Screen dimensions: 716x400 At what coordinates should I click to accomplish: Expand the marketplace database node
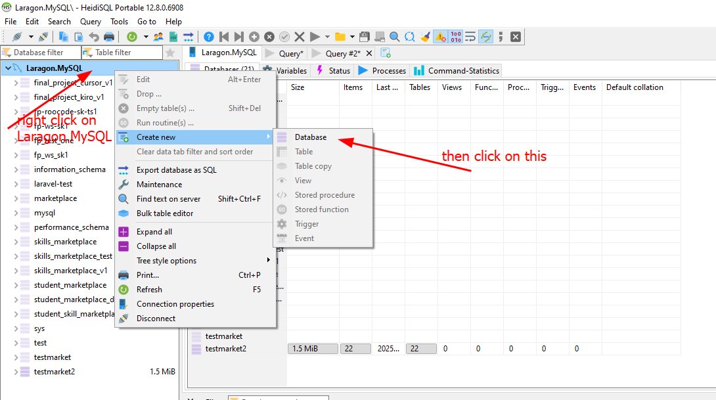(x=16, y=198)
